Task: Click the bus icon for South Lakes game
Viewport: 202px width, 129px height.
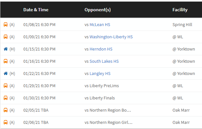Action: [5, 61]
